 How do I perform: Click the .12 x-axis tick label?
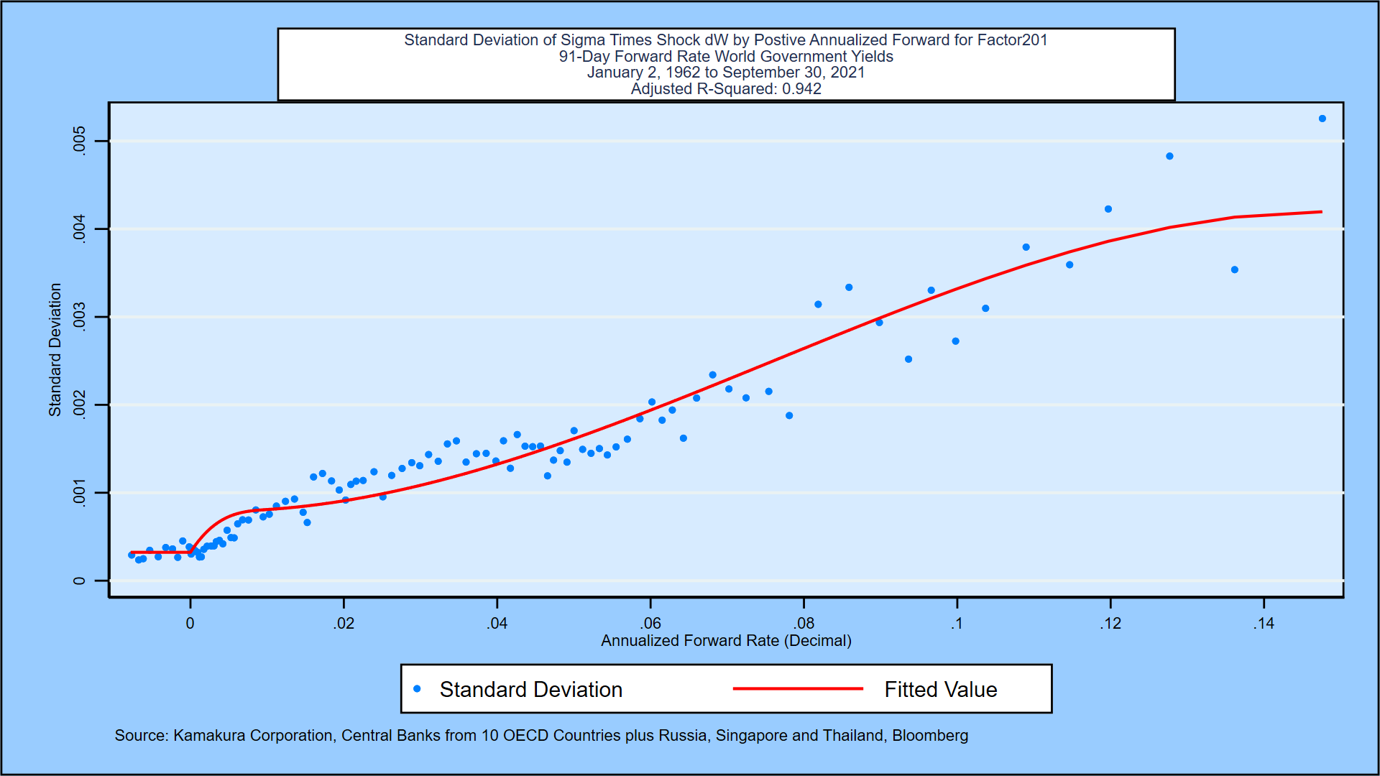pyautogui.click(x=1110, y=624)
